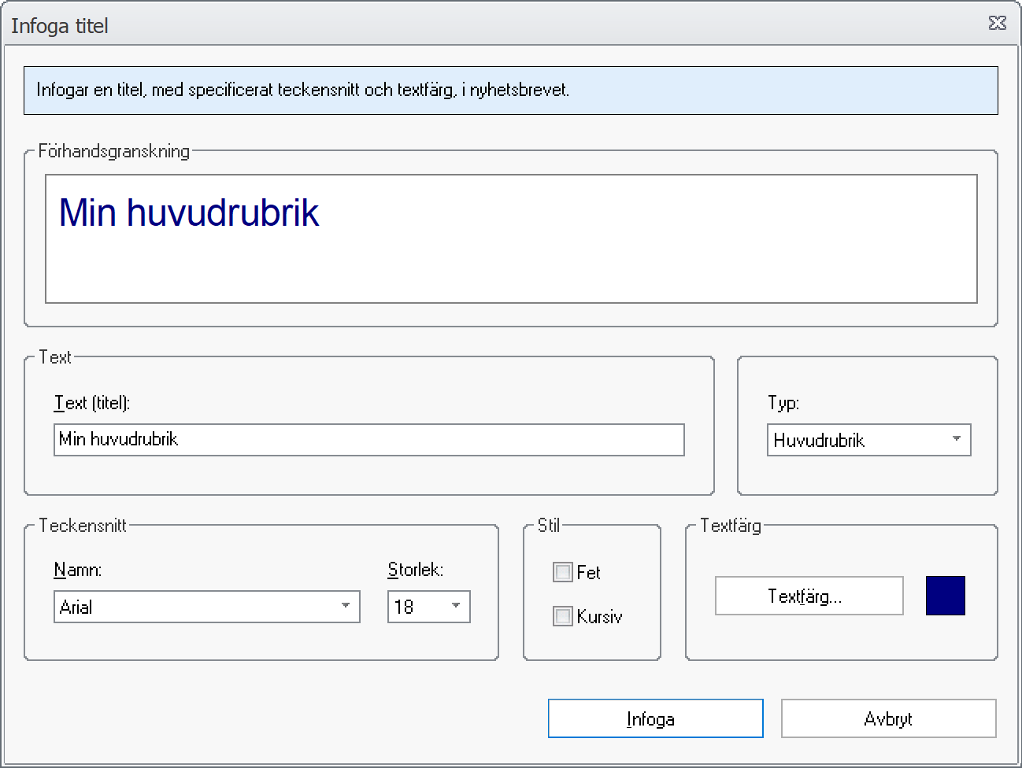Image resolution: width=1022 pixels, height=768 pixels.
Task: Open the Storlek size dropdown showing 18
Action: click(429, 607)
